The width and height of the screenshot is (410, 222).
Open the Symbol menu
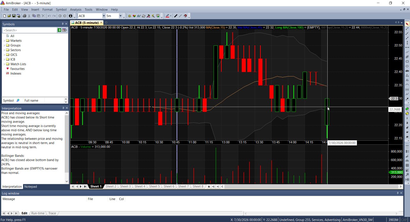pos(61,10)
